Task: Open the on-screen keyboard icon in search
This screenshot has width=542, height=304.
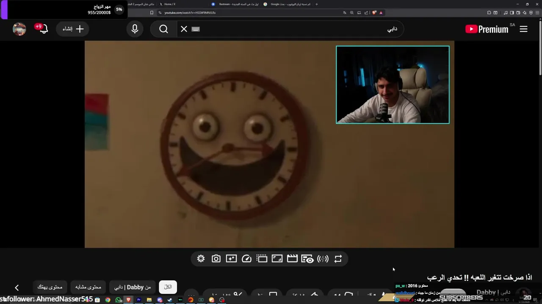Action: tap(195, 29)
